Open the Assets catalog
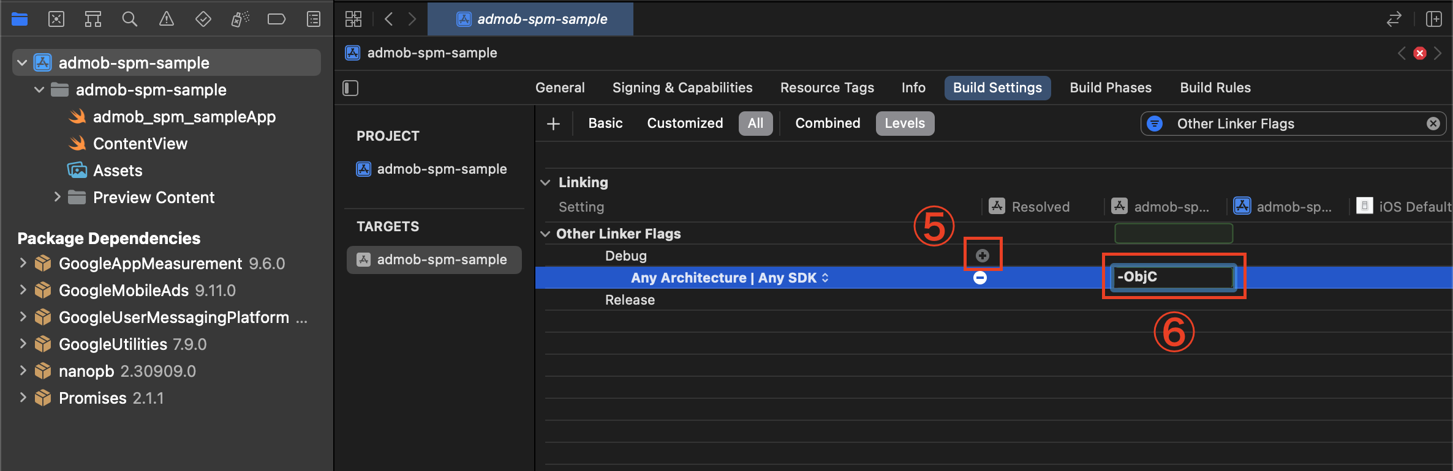This screenshot has width=1453, height=471. point(105,171)
